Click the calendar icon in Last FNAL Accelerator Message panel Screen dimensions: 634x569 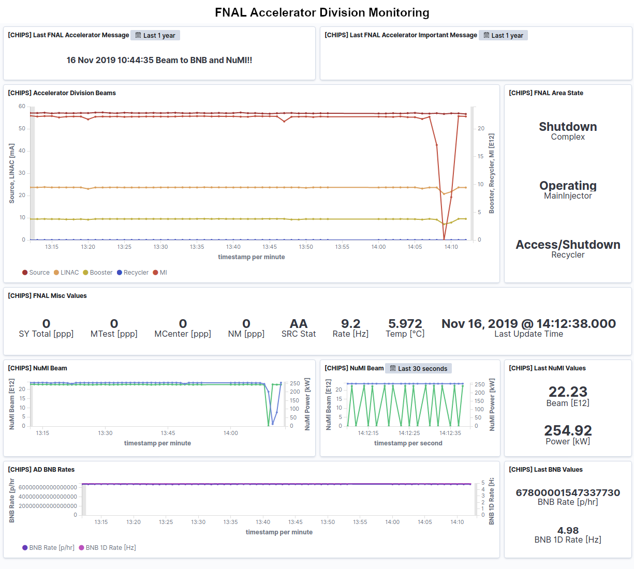click(138, 35)
